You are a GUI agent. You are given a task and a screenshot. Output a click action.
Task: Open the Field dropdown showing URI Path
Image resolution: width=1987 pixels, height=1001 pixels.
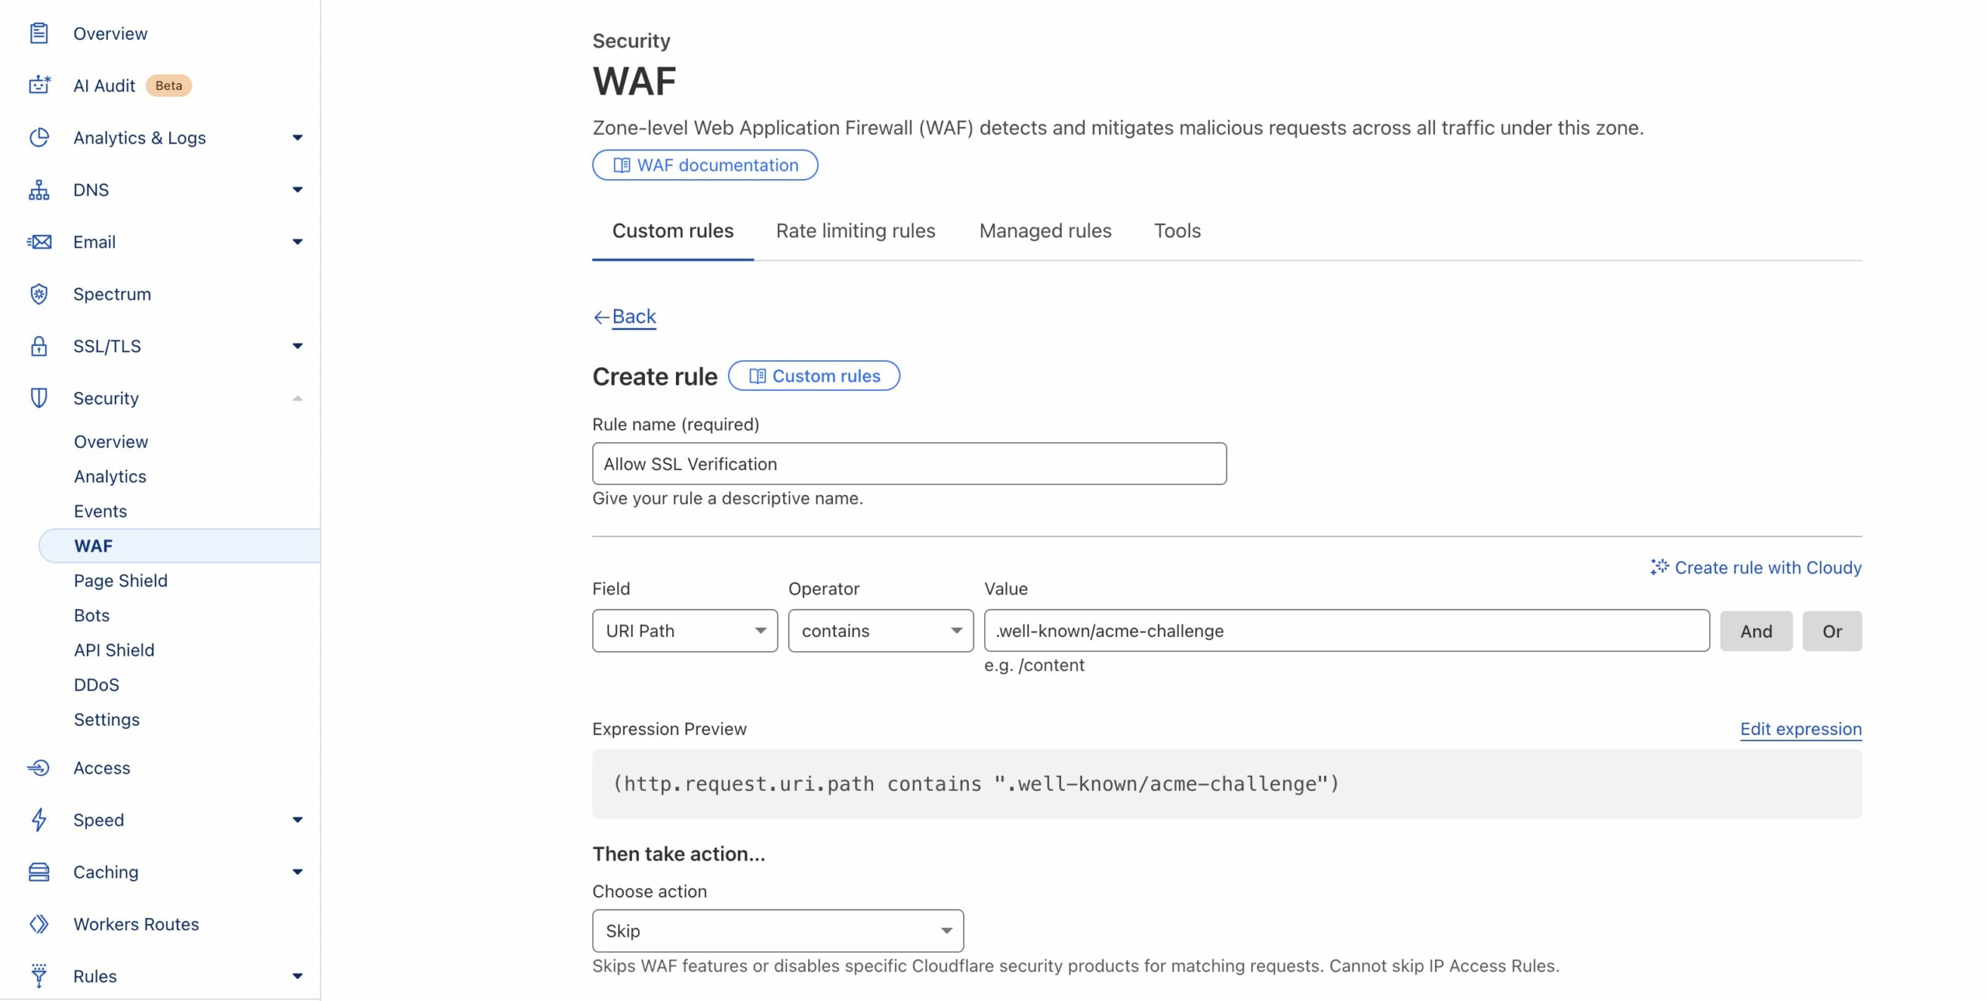tap(684, 631)
